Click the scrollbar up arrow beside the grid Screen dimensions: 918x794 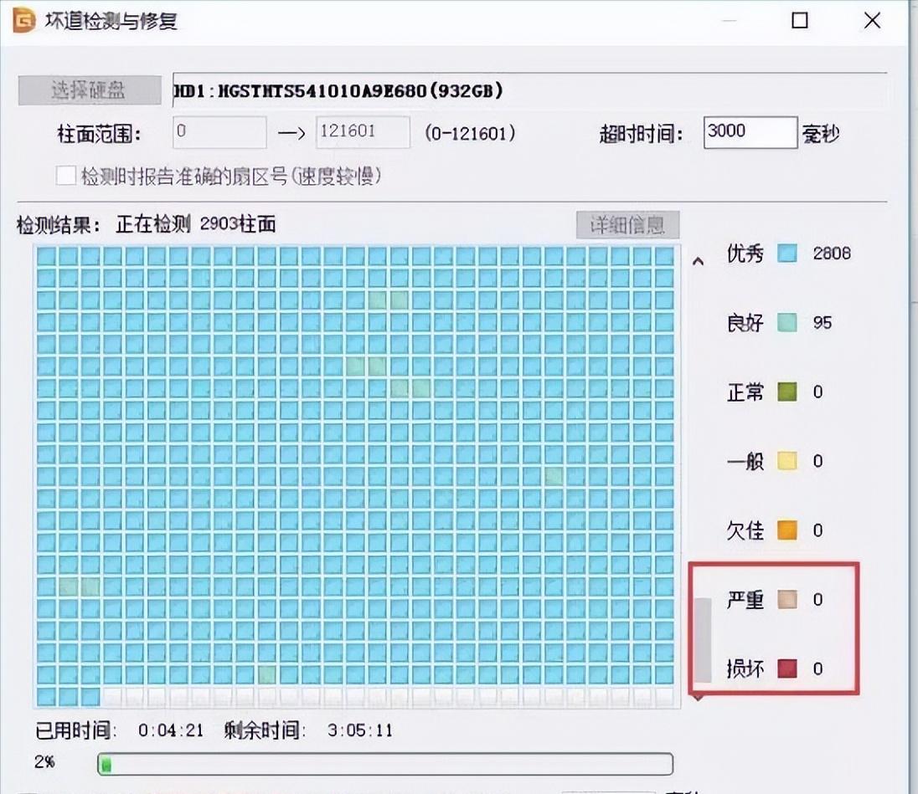coord(699,260)
